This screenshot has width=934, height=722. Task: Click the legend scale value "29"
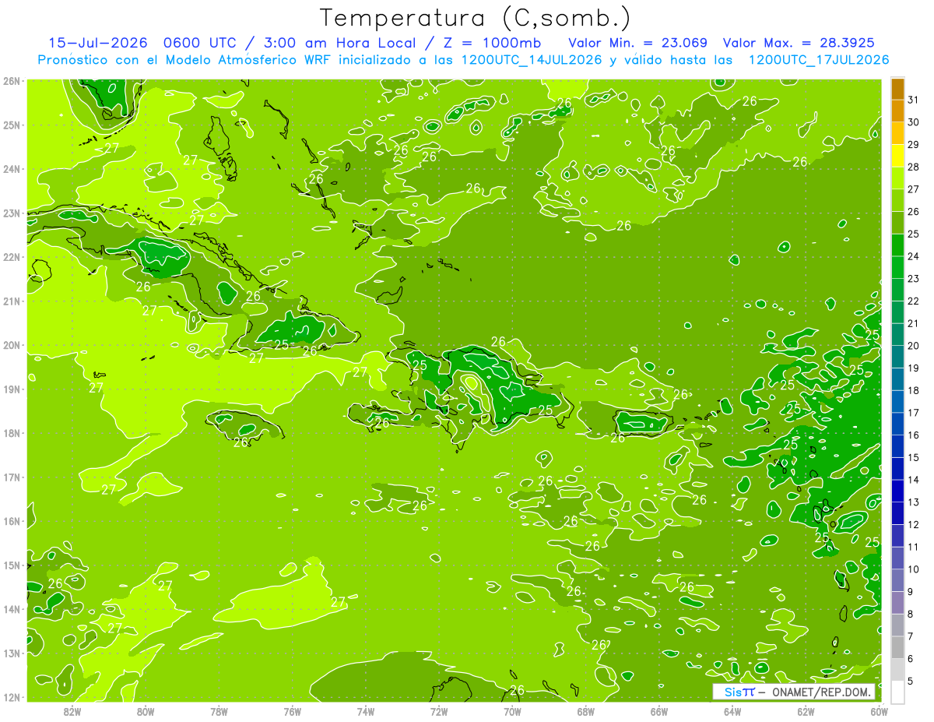[914, 145]
